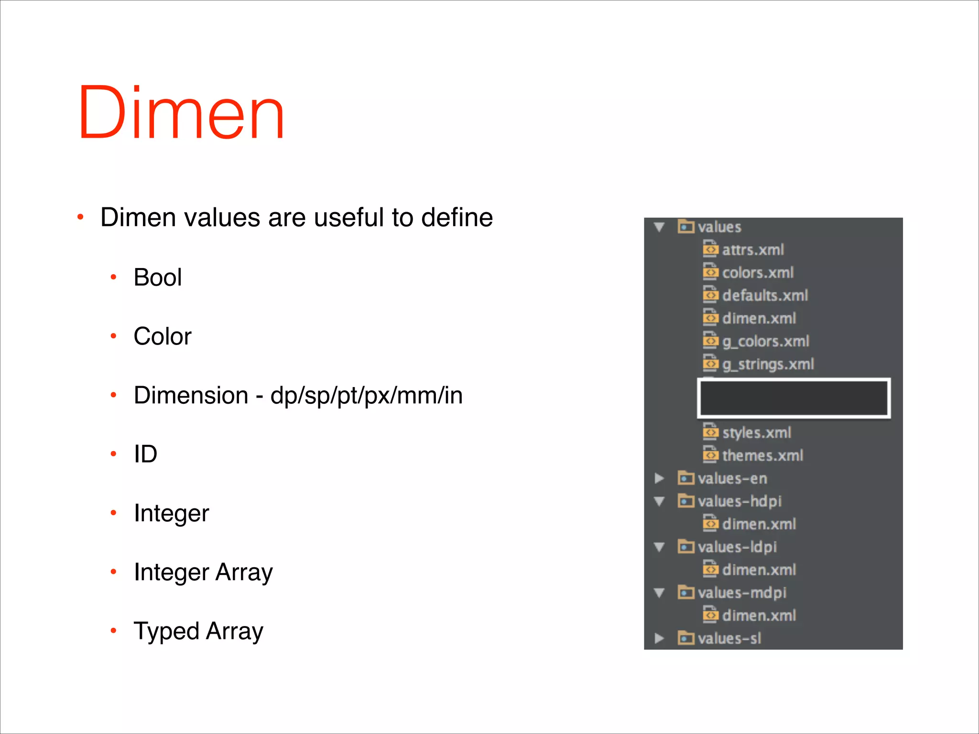This screenshot has height=734, width=979.
Task: Click the colors.xml file icon
Action: (x=710, y=271)
